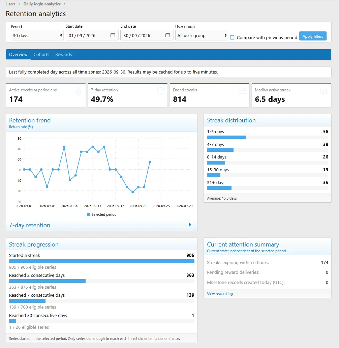This screenshot has width=339, height=348.
Task: Click the Streaks expiring within 6 hours row
Action: click(268, 263)
